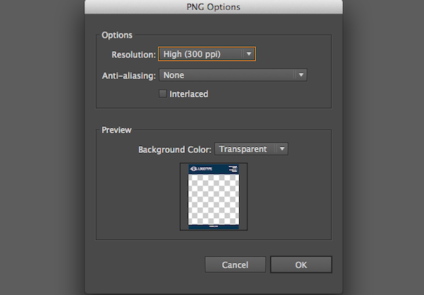This screenshot has width=424, height=295.
Task: Confirm export with the OK button
Action: [300, 265]
